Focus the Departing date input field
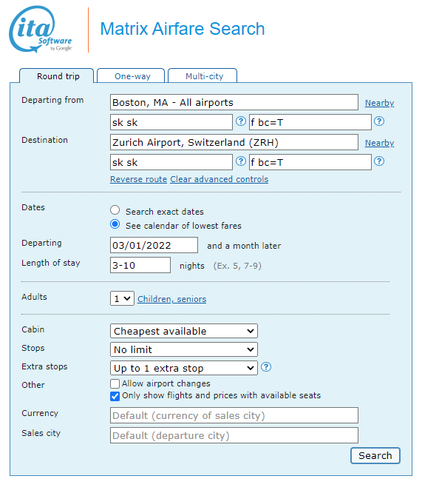422x493 pixels. (x=154, y=245)
